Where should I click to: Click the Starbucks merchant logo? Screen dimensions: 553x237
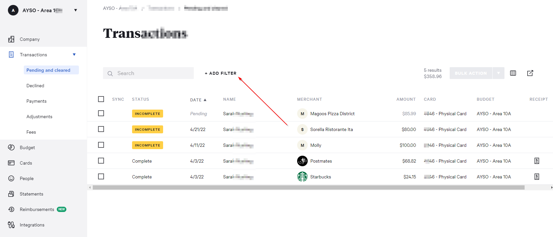(x=302, y=177)
